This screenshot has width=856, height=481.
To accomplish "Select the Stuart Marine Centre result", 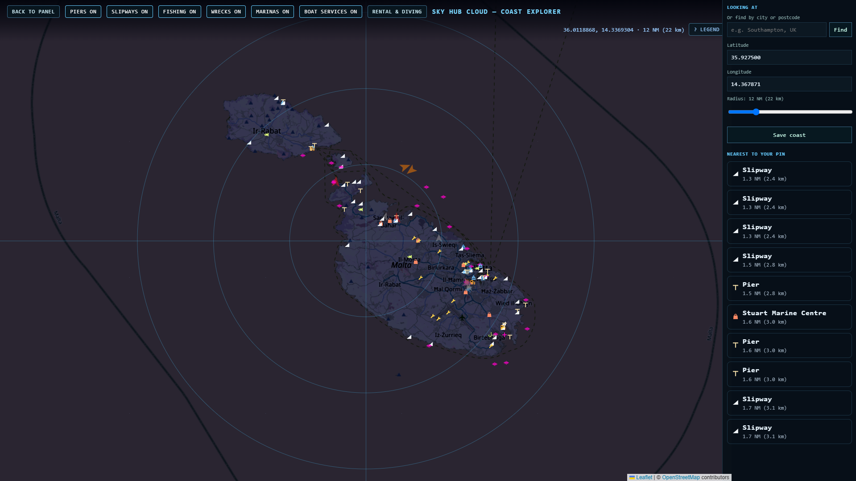I will coord(789,317).
